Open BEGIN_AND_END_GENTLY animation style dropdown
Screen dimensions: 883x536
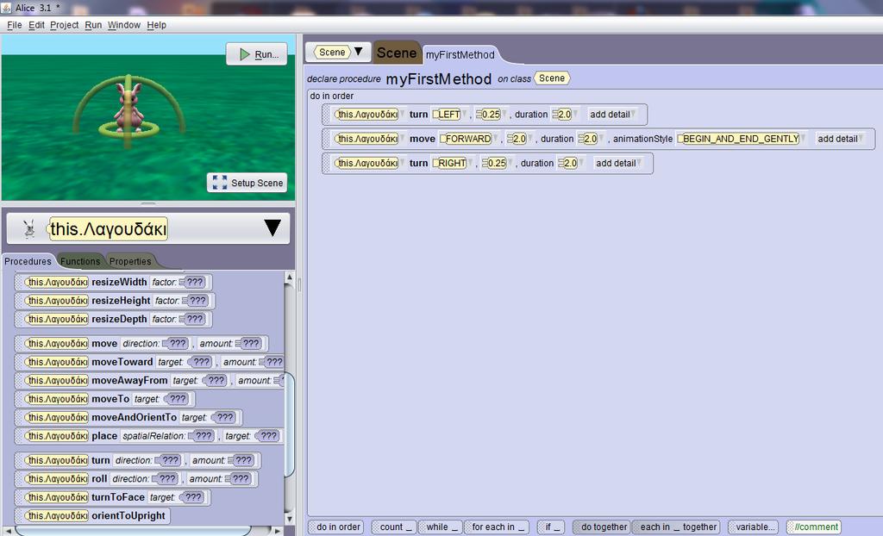click(x=741, y=139)
